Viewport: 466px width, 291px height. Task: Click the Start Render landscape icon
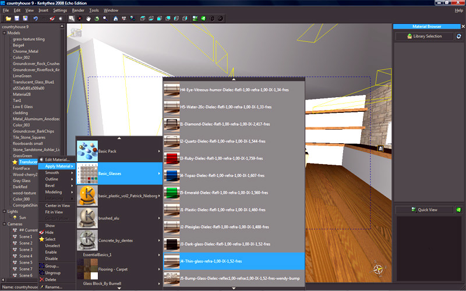point(195,19)
